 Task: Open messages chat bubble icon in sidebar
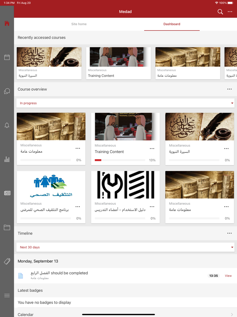[7, 91]
